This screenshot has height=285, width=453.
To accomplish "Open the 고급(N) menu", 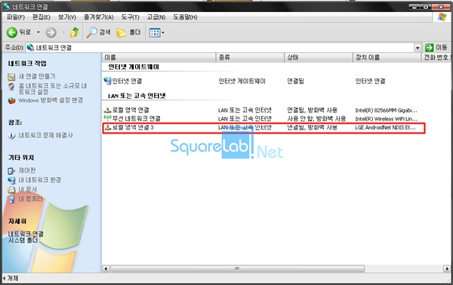I will tap(156, 17).
